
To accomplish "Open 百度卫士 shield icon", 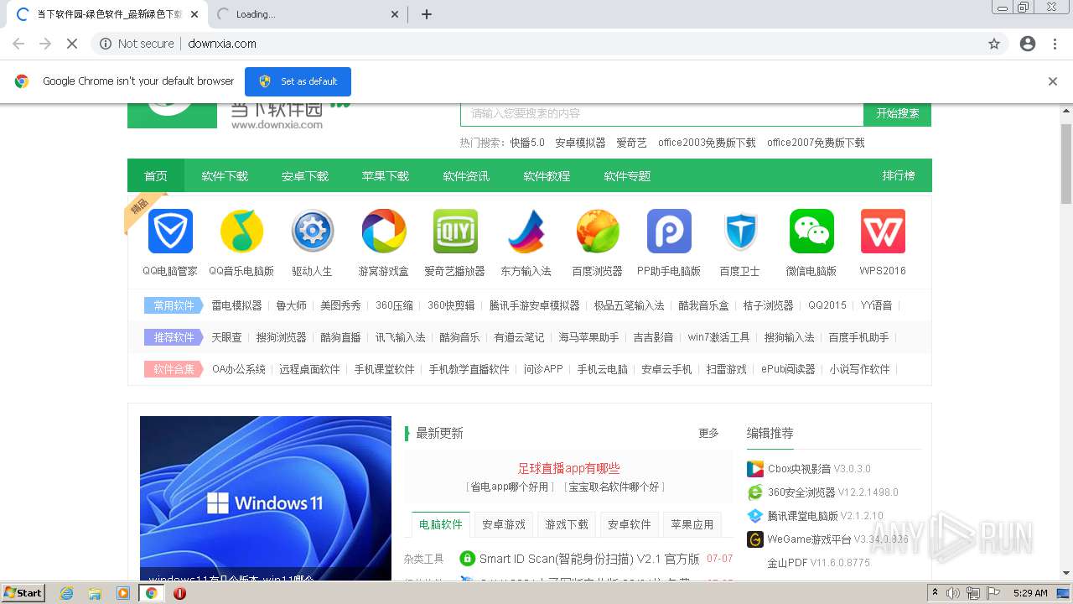I will [740, 232].
